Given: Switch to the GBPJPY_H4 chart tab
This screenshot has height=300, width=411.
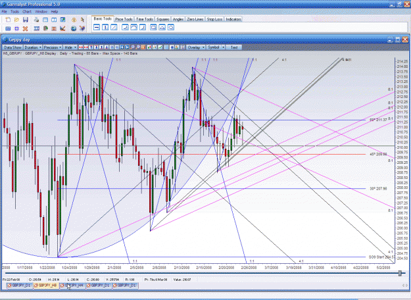Looking at the screenshot, I should (72, 286).
